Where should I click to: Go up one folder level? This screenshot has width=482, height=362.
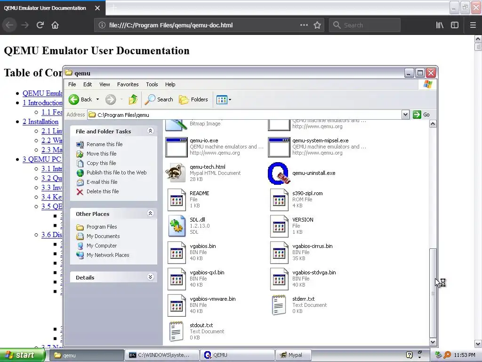133,99
